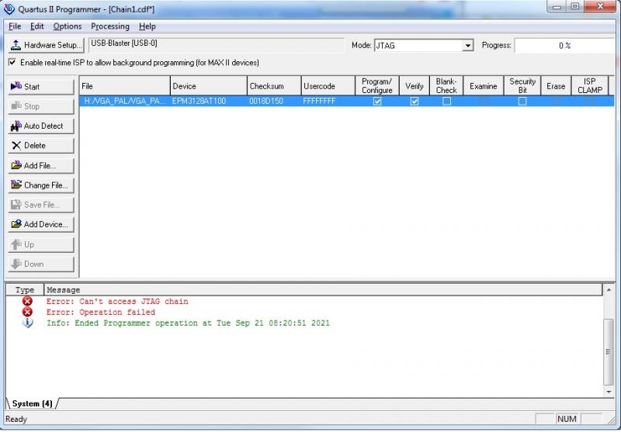
Task: Delete the selected file entry
Action: tap(41, 145)
